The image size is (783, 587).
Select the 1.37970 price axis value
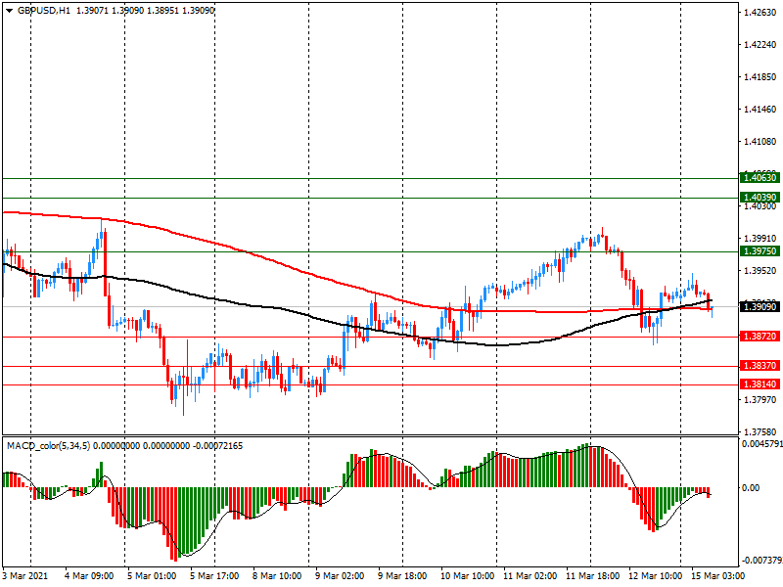point(760,400)
